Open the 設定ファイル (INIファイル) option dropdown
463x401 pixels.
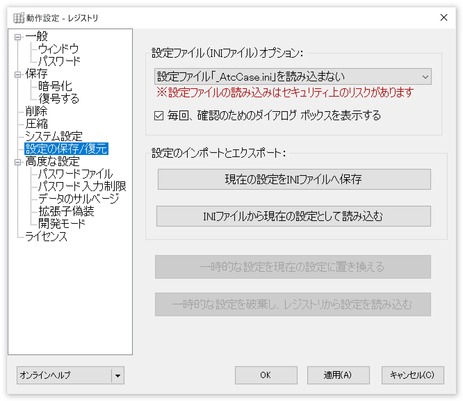[425, 76]
